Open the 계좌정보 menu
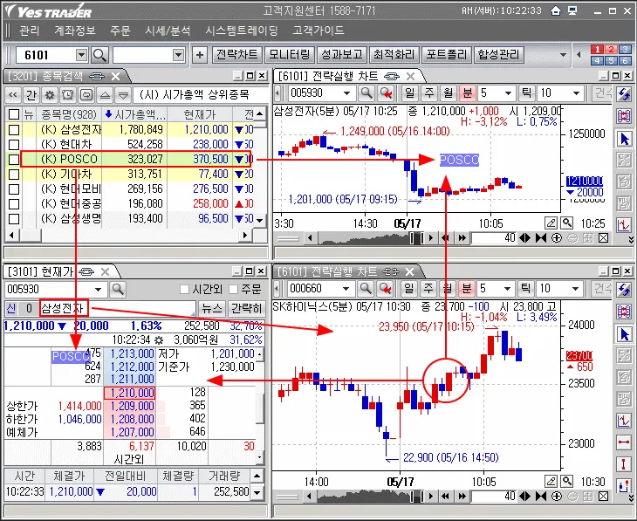The height and width of the screenshot is (521, 637). (x=75, y=31)
